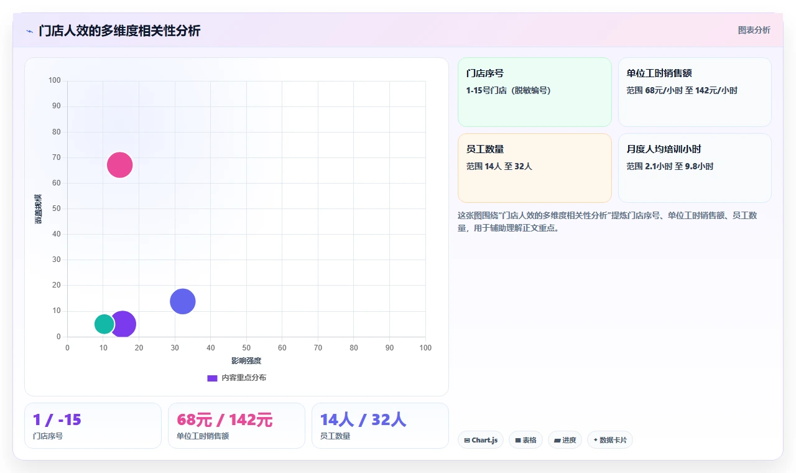Click the 单位工时销售额 label under 68元 / 142元
This screenshot has width=796, height=473.
(203, 436)
